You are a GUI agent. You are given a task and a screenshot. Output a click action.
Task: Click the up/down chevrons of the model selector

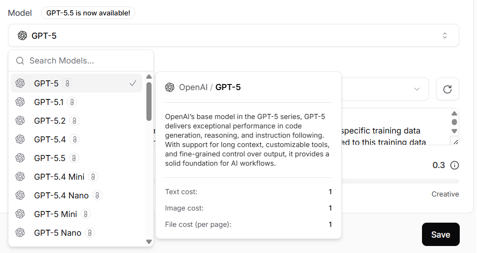(445, 35)
